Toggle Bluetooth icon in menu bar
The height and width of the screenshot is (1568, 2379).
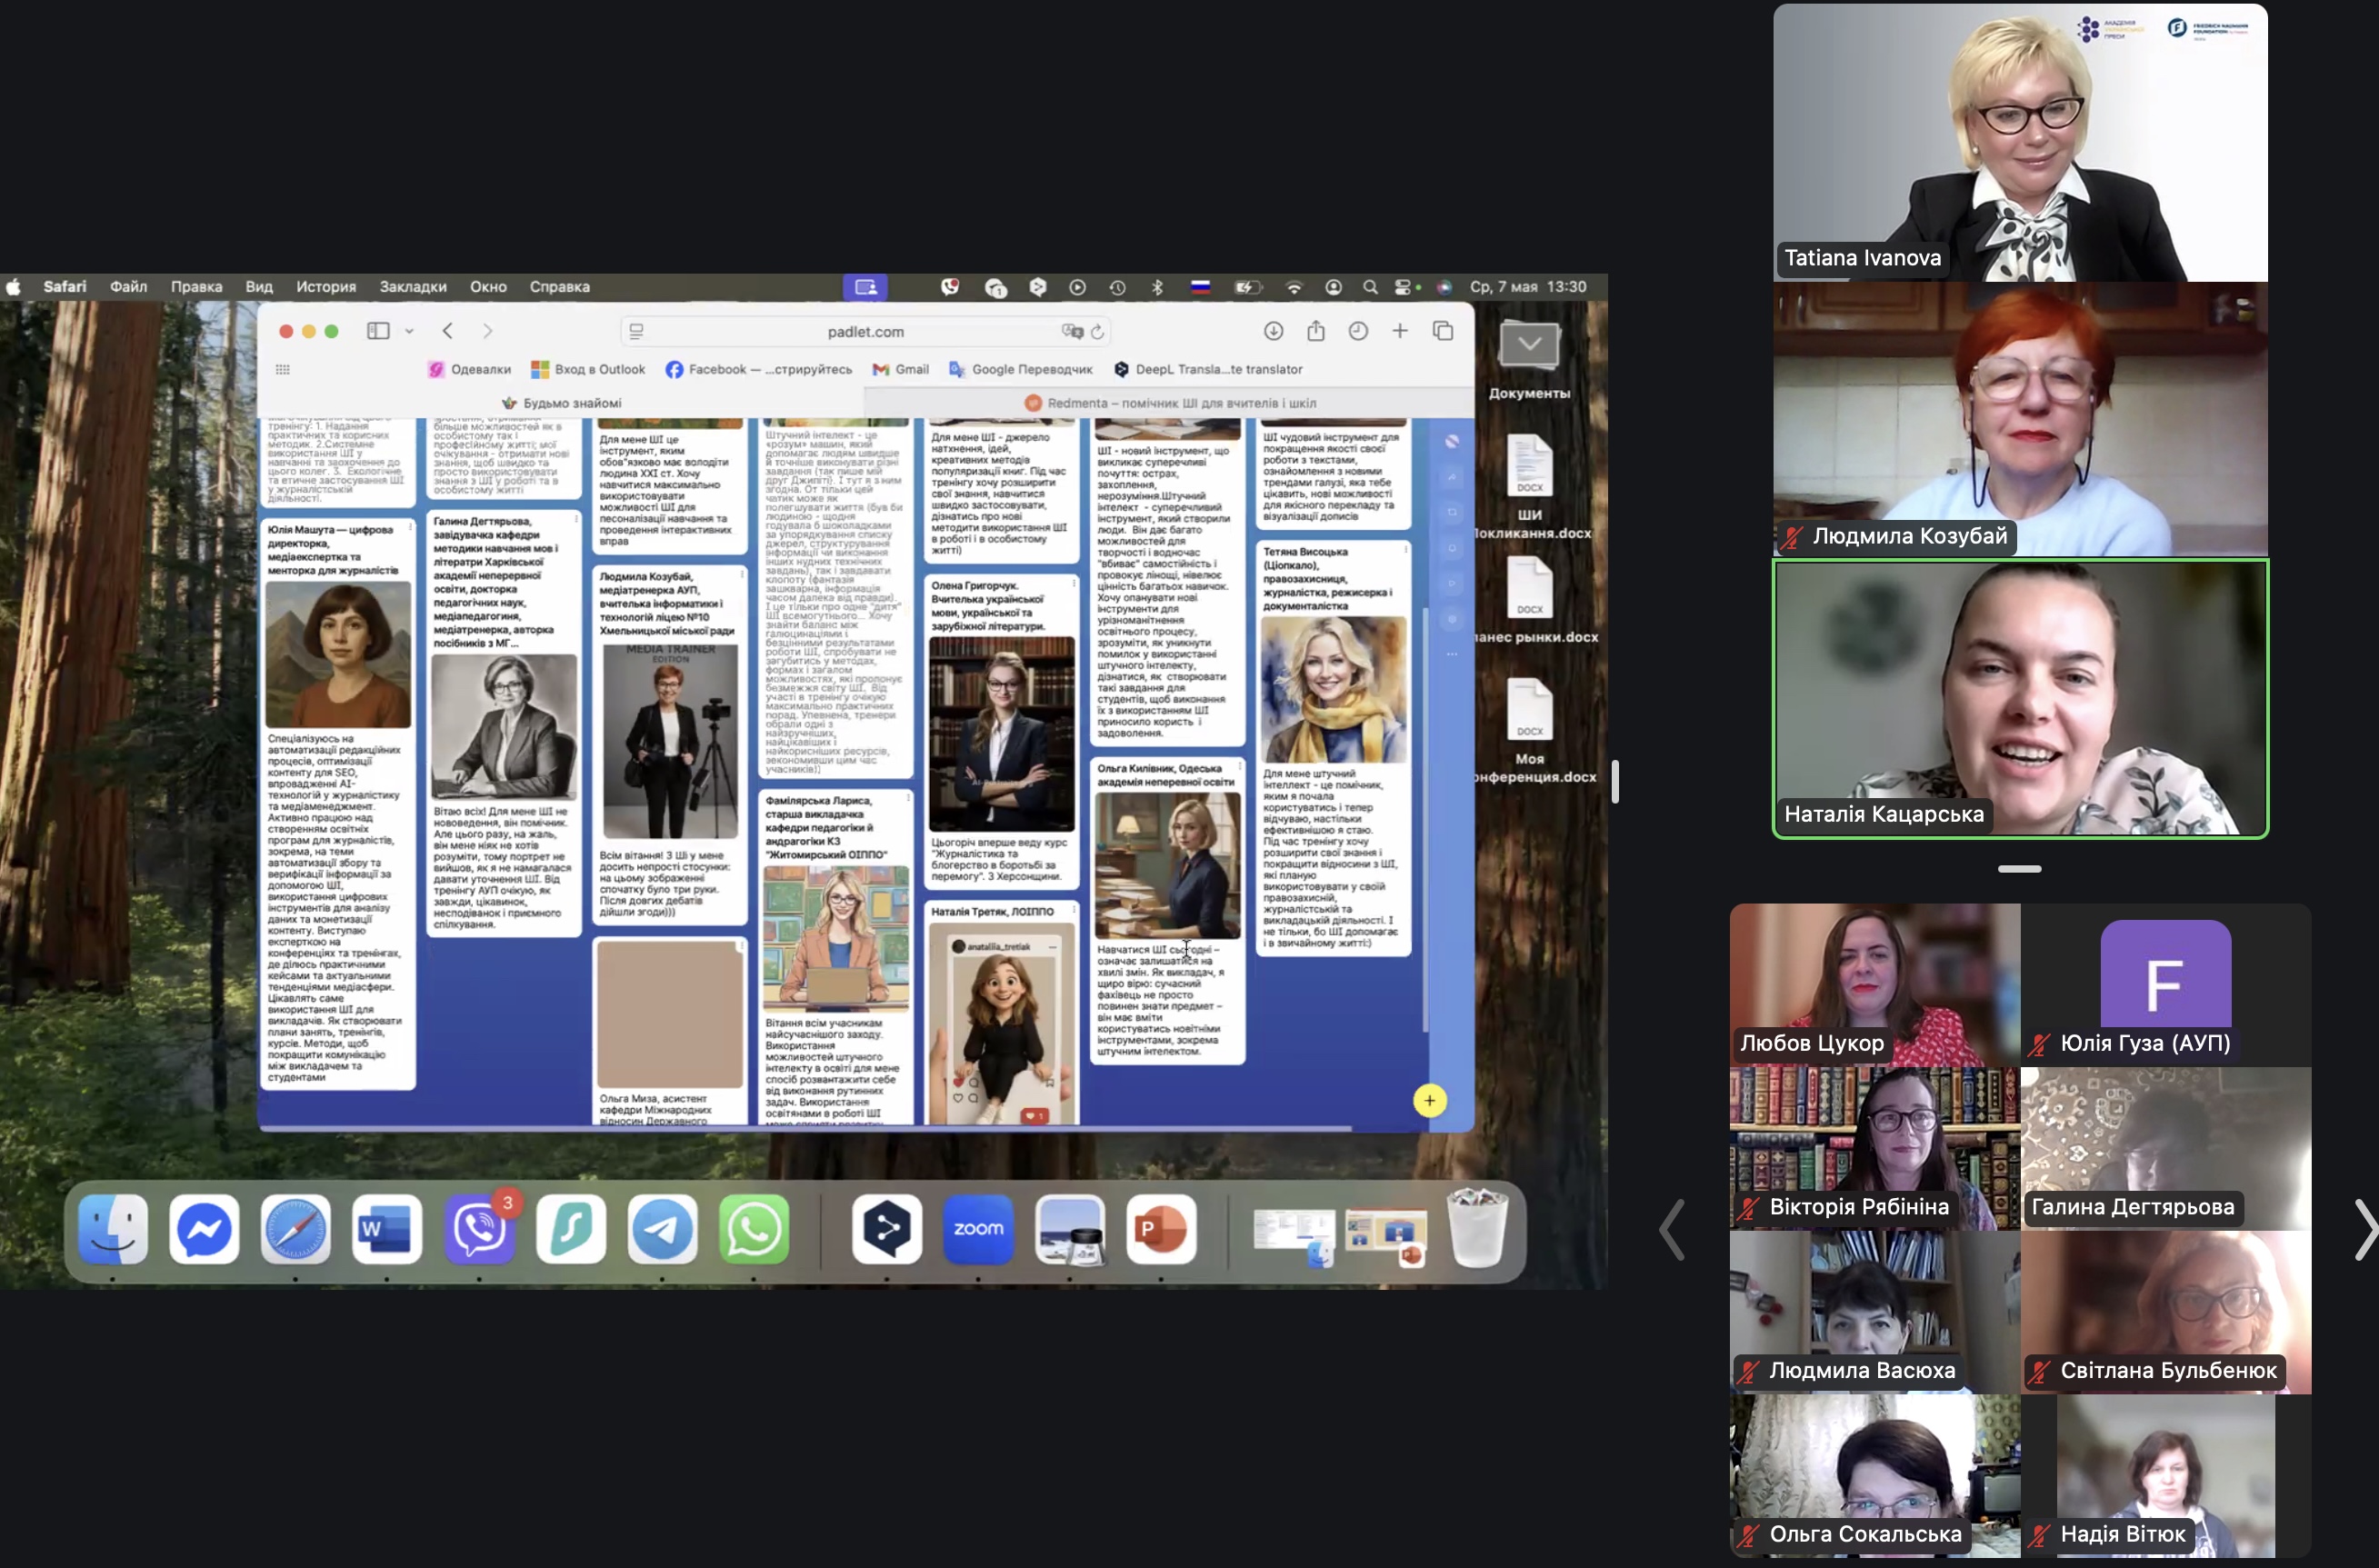pos(1157,287)
